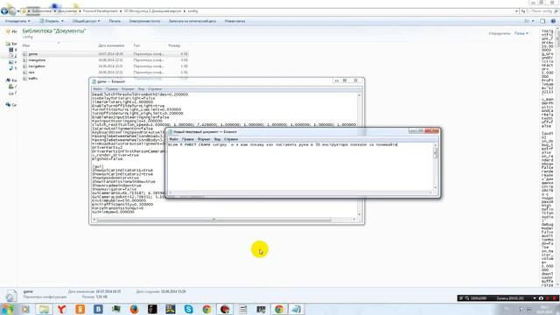Open VK icon on the taskbar
This screenshot has height=315, width=560.
[x=98, y=309]
